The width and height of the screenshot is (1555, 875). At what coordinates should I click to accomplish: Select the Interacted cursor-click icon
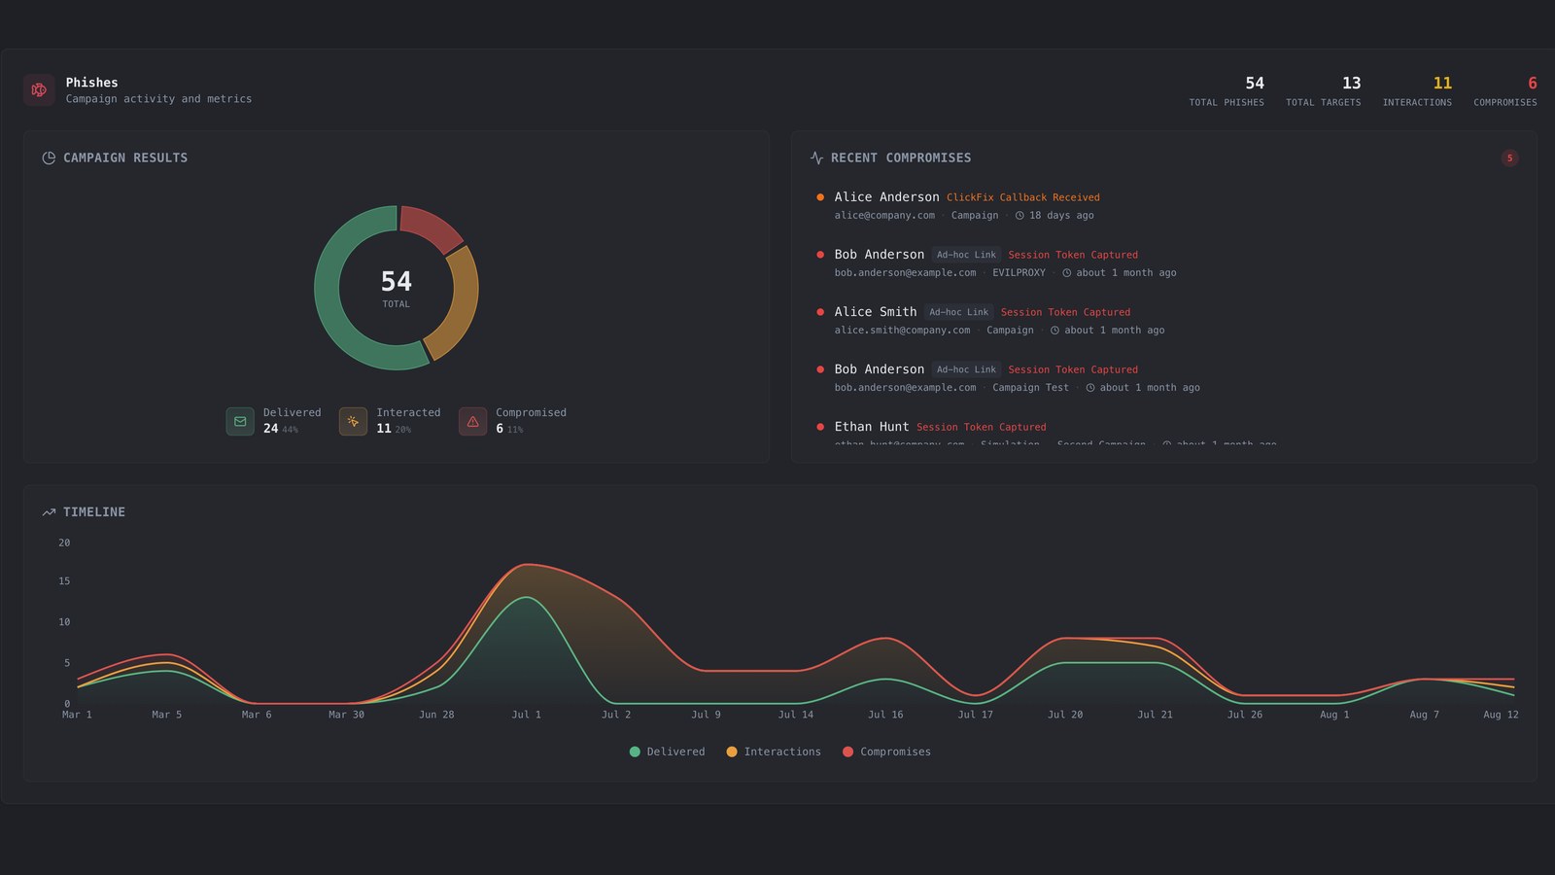pos(353,421)
